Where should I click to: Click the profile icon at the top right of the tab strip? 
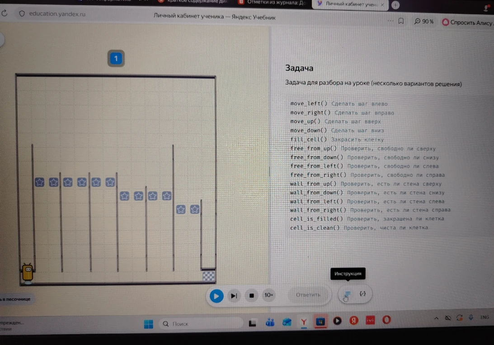pyautogui.click(x=486, y=8)
